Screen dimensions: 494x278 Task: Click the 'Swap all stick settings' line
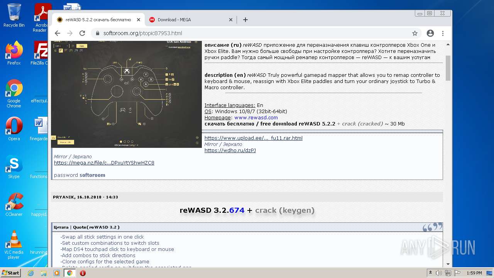(x=102, y=237)
